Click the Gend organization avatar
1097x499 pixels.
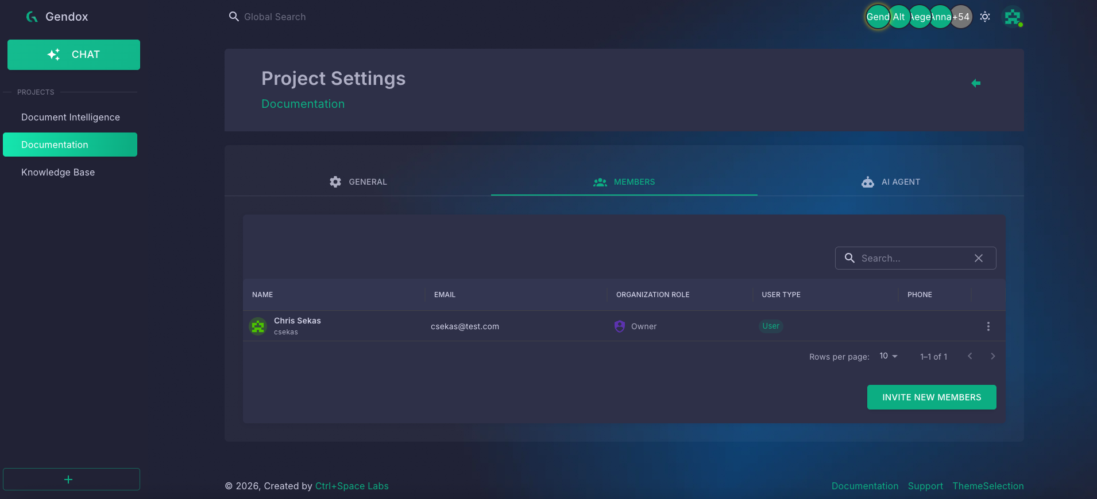(877, 17)
